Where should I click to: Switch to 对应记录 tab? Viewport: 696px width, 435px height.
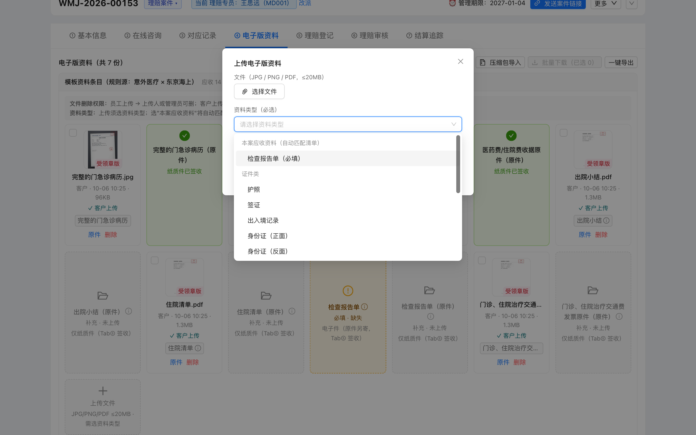(x=198, y=35)
